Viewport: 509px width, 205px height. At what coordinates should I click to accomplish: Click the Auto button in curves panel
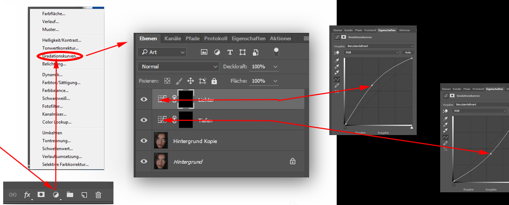[408, 52]
